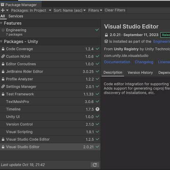This screenshot has height=170, width=170.
Task: Open the Sort: Name (asc) dropdown
Action: [x=69, y=10]
